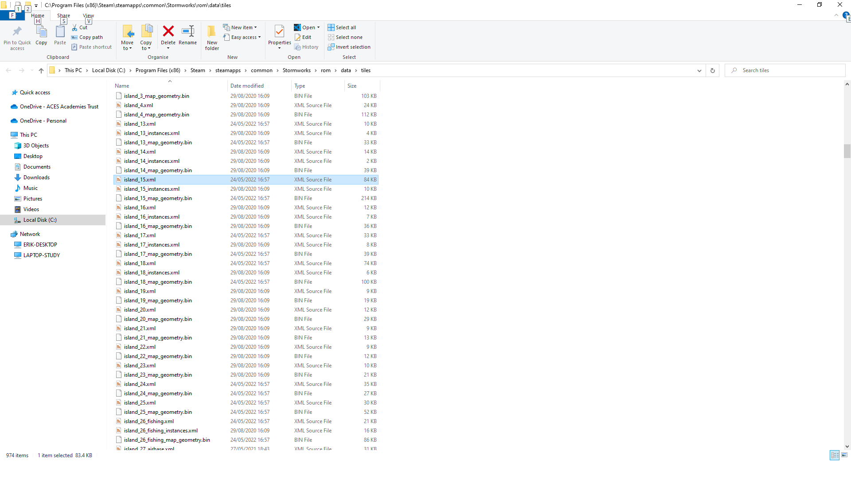851x478 pixels.
Task: Click Select all button
Action: click(342, 27)
